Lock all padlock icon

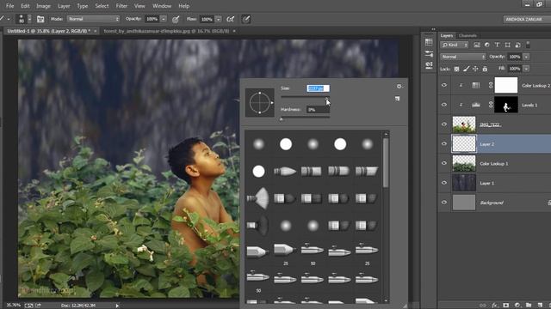tap(485, 69)
